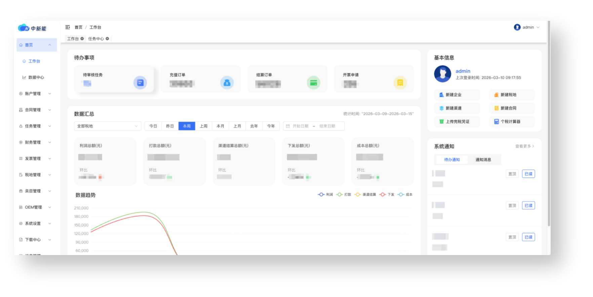Click the calendar icon in date range field
Screen dimensions: 593x297
coord(288,126)
